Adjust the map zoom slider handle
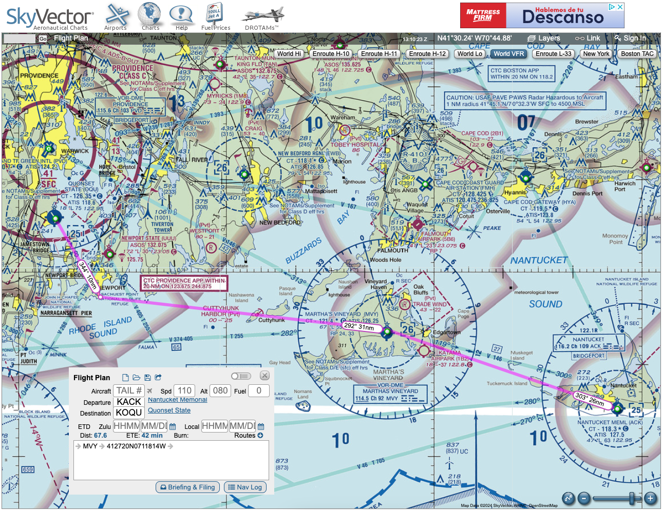662x510 pixels. click(x=632, y=498)
